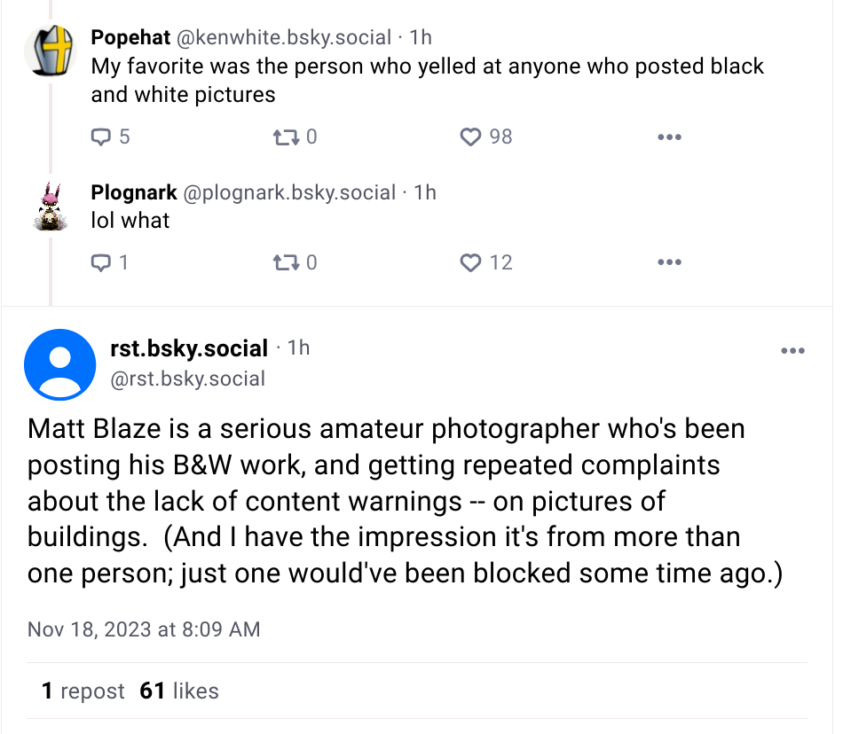843x734 pixels.
Task: Open more options on Plognark's post
Action: (x=668, y=263)
